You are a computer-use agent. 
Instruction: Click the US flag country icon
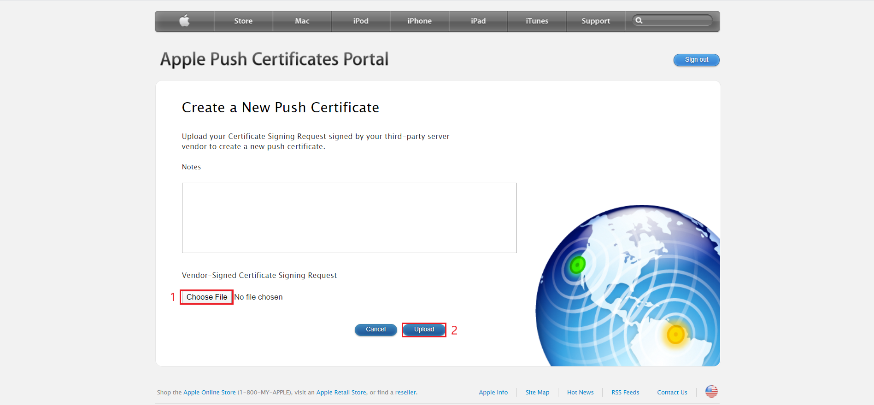point(711,392)
